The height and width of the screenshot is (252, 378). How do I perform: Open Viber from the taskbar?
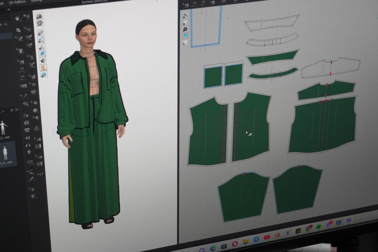(x=329, y=224)
